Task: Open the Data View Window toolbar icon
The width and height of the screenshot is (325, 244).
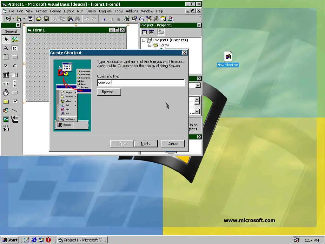Action: [x=163, y=19]
